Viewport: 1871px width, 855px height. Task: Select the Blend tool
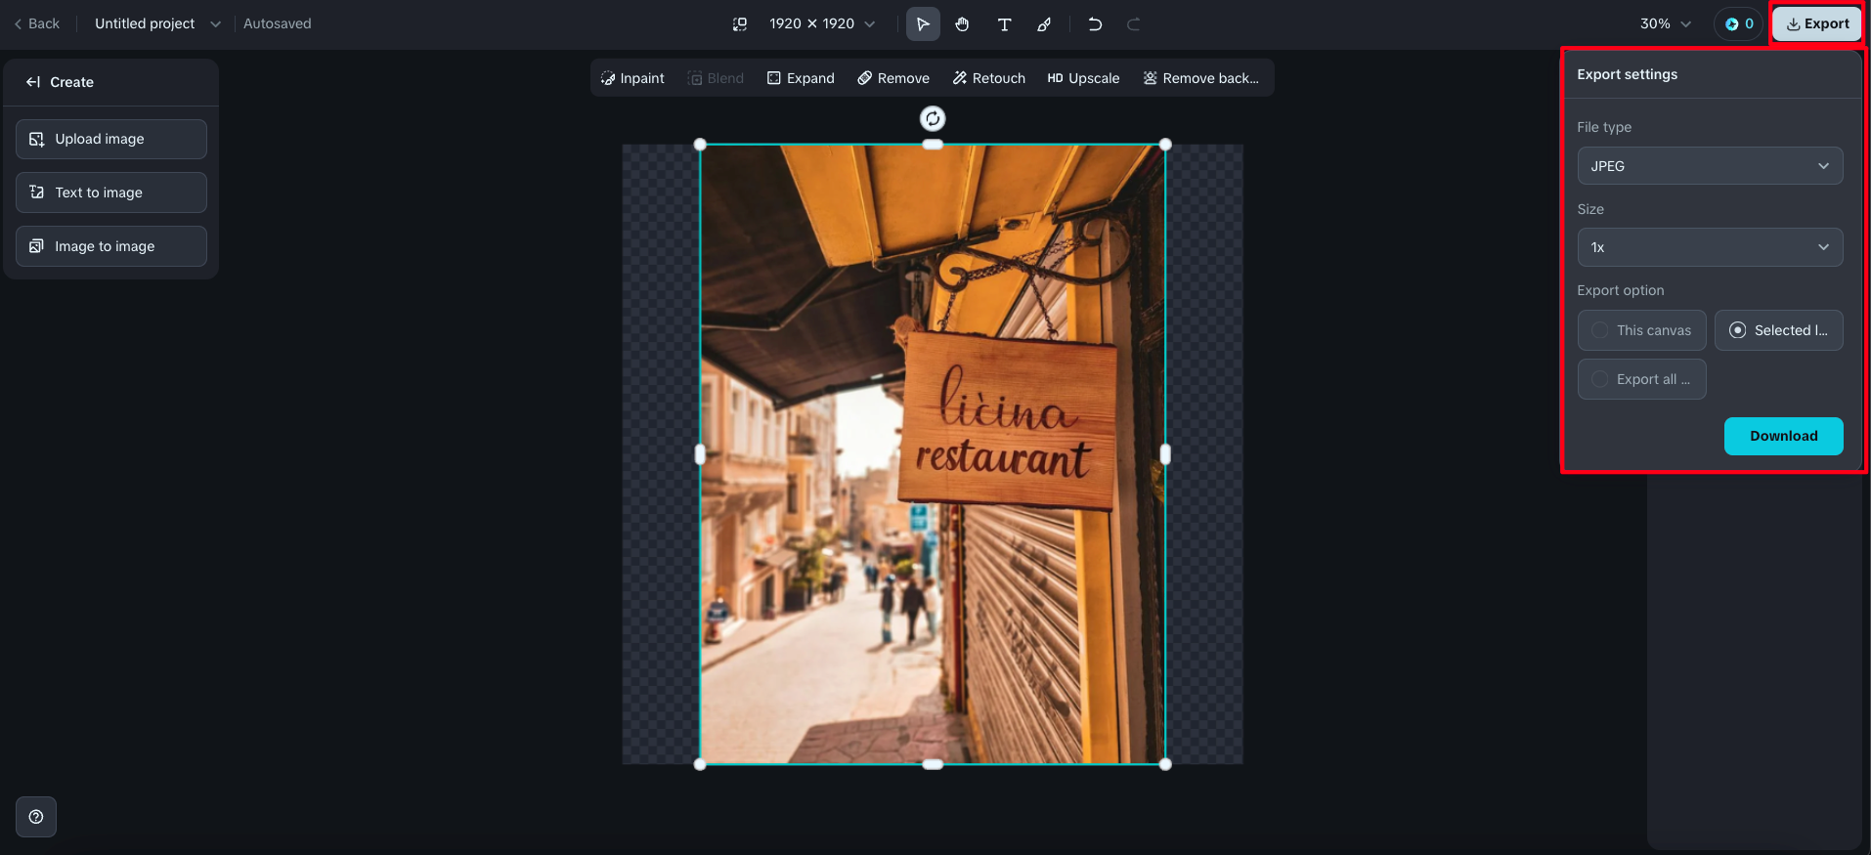tap(716, 78)
